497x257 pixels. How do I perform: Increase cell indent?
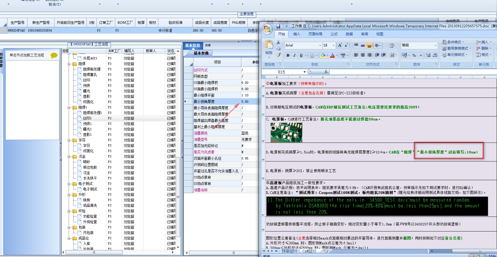coord(384,55)
